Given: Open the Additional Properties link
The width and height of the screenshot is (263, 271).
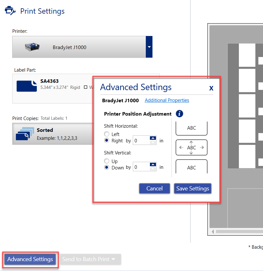Looking at the screenshot, I should click(x=167, y=100).
